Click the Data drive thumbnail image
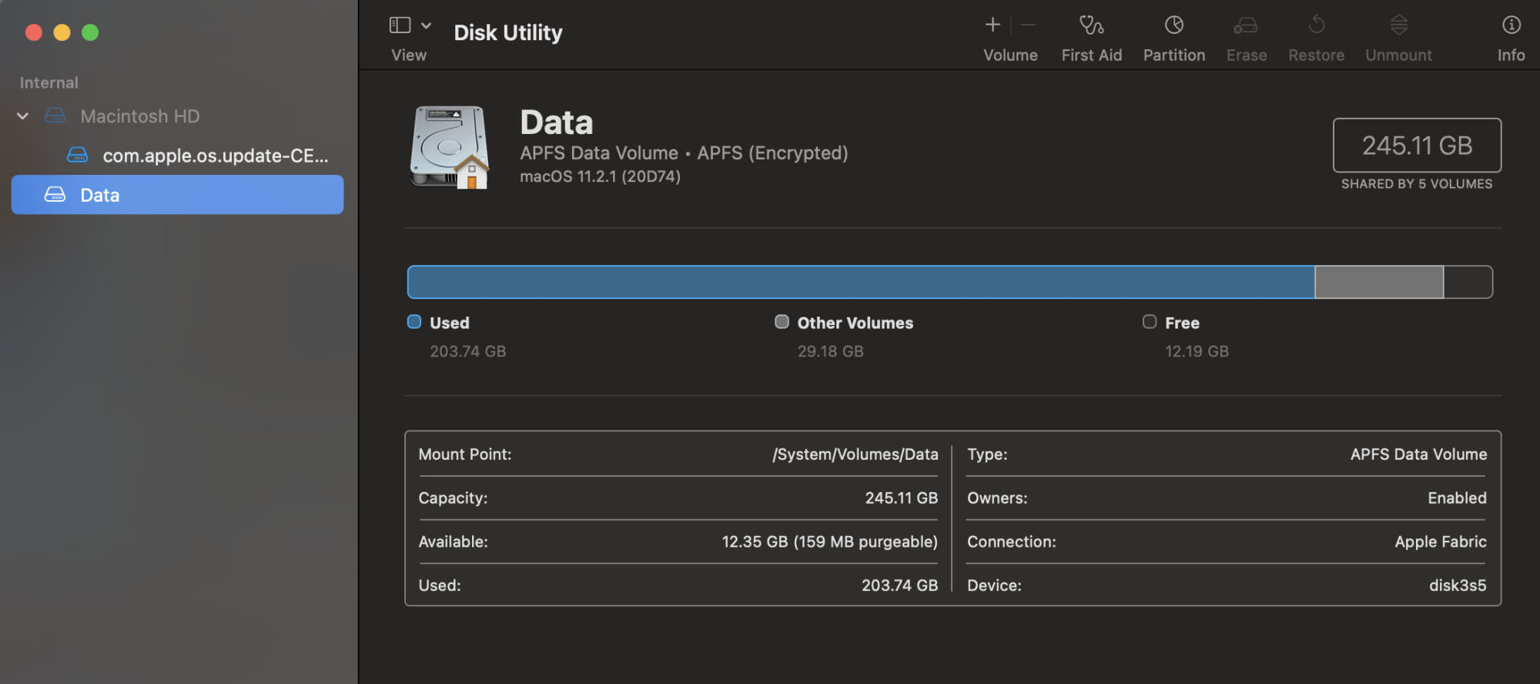 pyautogui.click(x=450, y=147)
